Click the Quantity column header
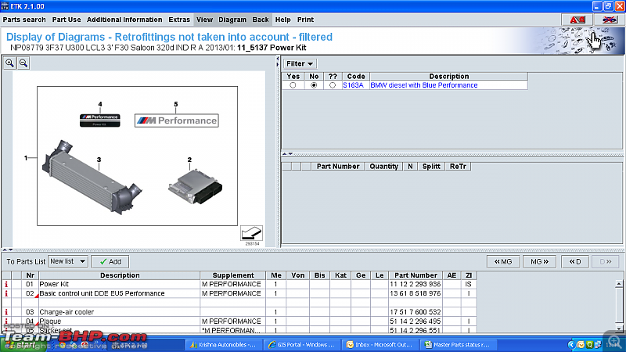626x352 pixels. (383, 167)
